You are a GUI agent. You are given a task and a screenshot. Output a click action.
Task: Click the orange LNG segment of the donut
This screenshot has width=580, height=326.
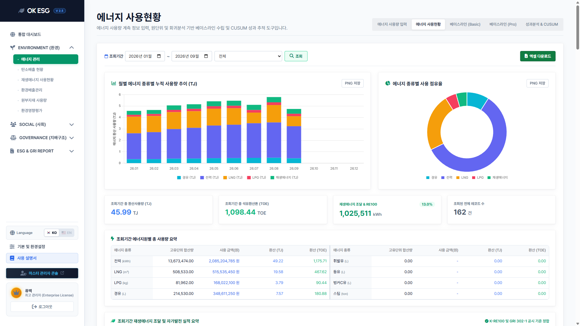tap(436, 124)
